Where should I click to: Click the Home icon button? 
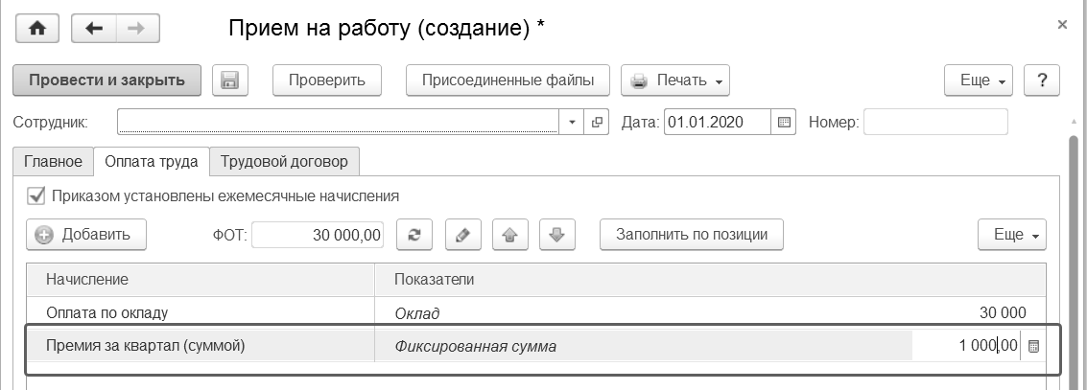(x=38, y=28)
